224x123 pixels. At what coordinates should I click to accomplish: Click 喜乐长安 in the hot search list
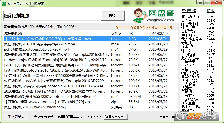pos(188,62)
